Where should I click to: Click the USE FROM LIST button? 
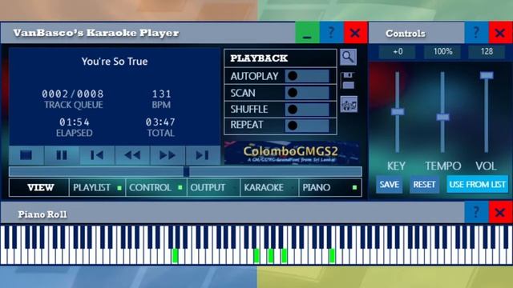[x=478, y=185]
